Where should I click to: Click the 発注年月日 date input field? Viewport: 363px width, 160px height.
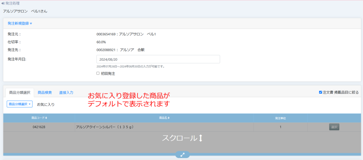point(158,59)
